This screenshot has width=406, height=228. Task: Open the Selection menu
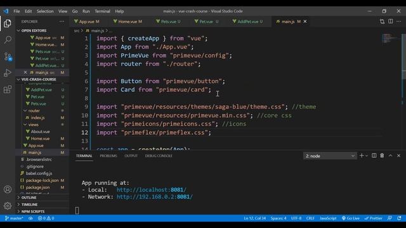click(x=45, y=11)
